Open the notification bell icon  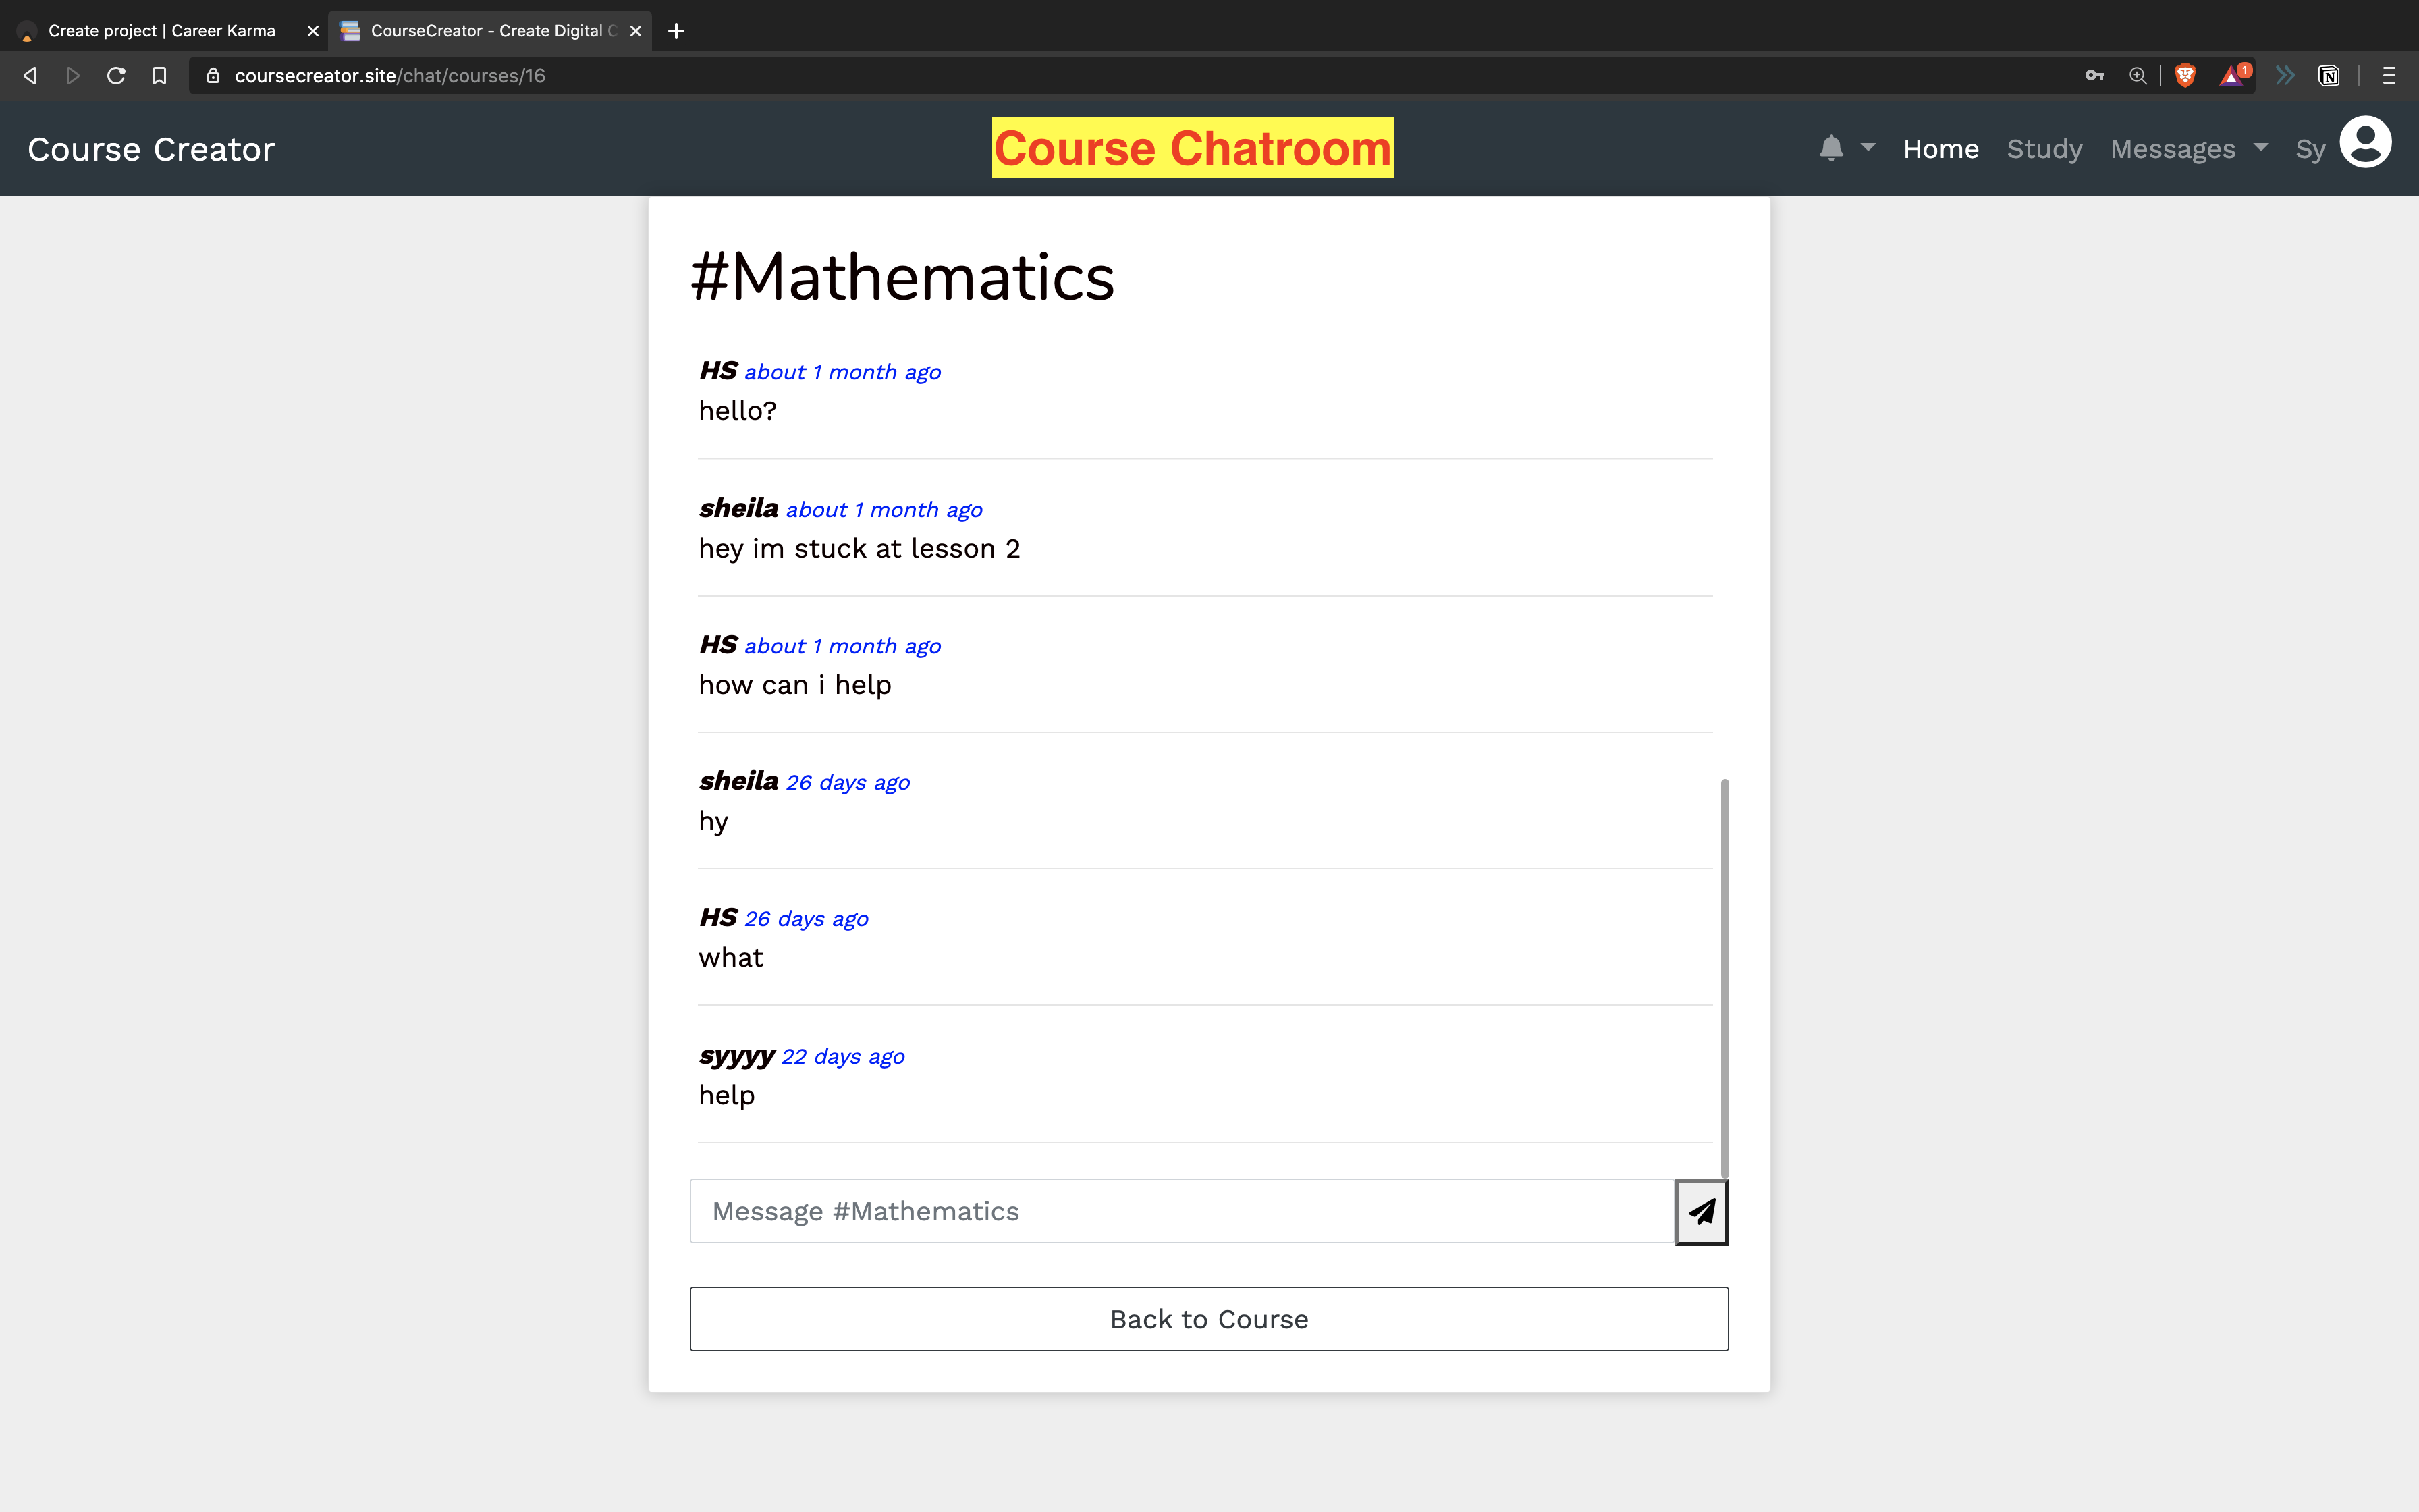1830,149
